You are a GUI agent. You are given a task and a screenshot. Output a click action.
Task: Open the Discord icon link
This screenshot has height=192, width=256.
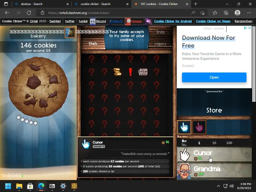[93, 21]
